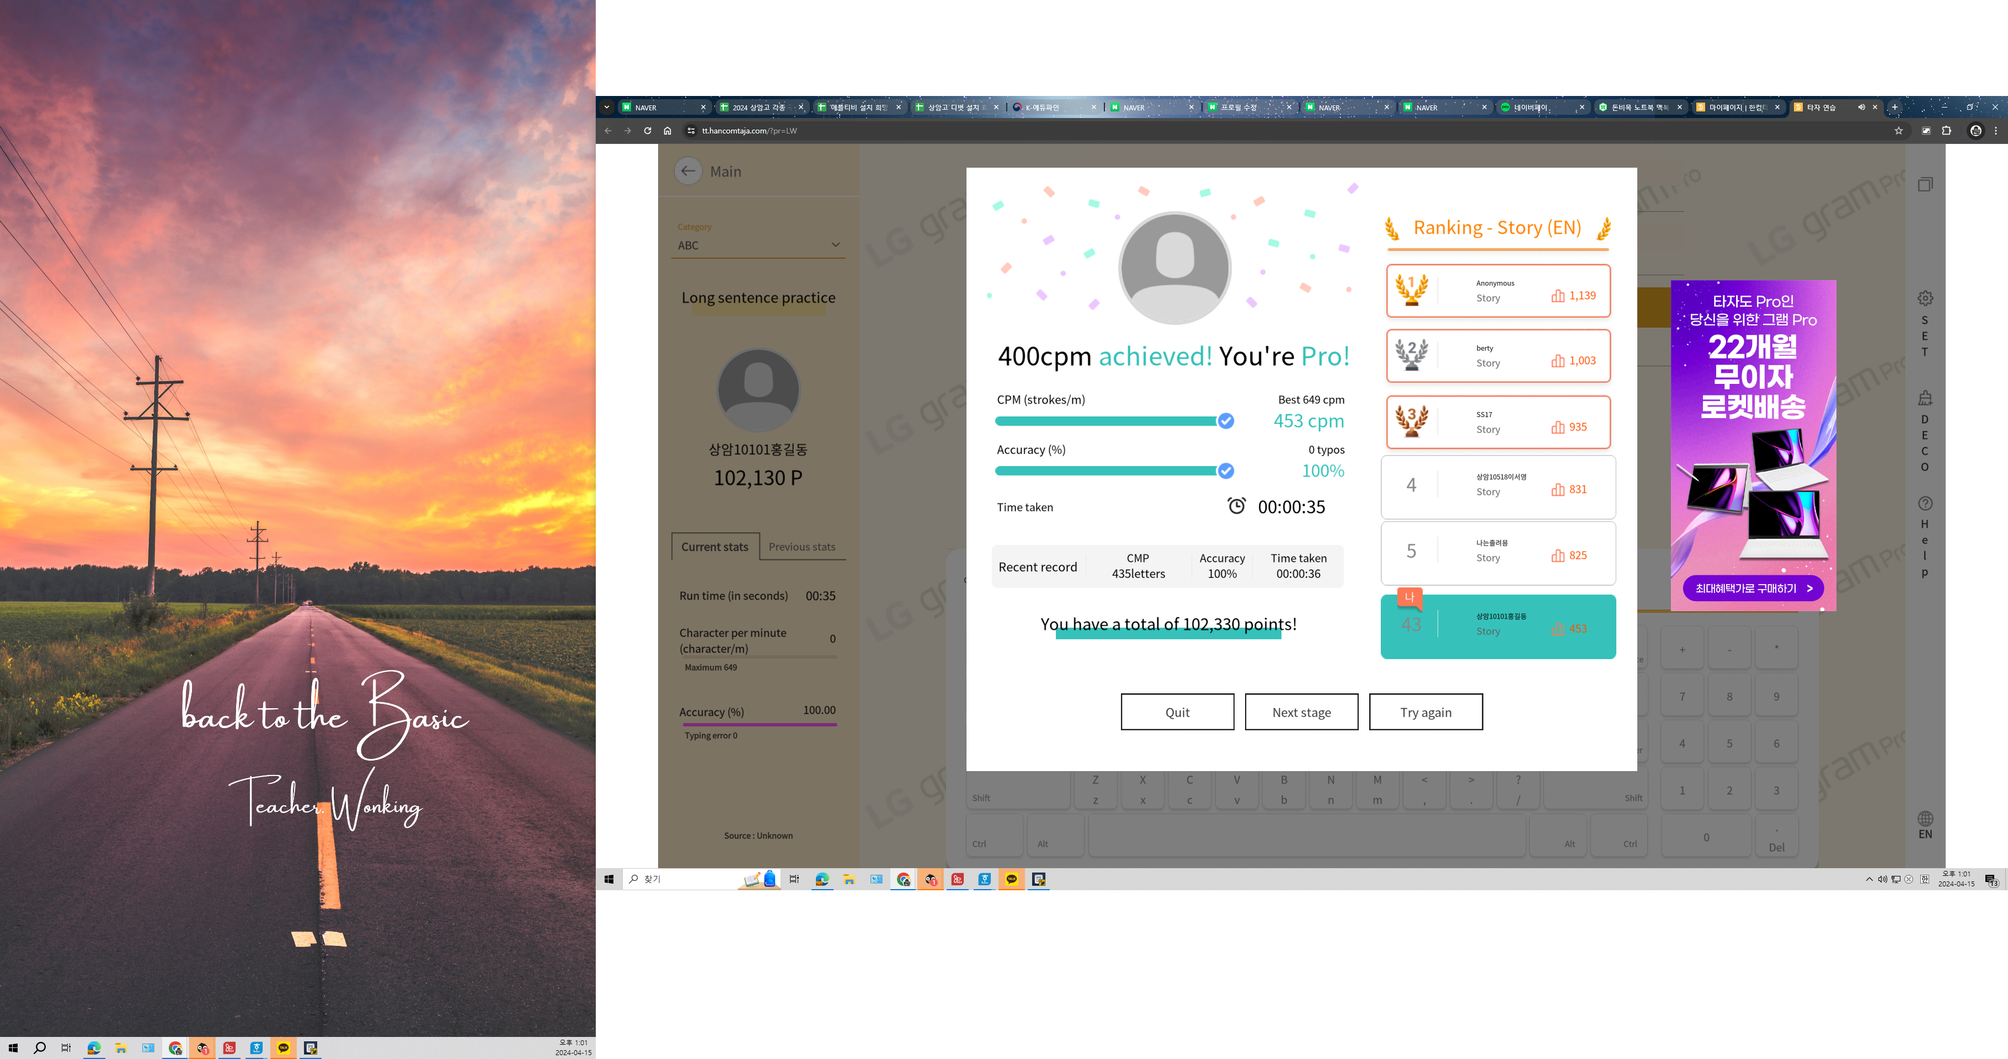Viewport: 2008px width, 1059px height.
Task: Open the browser tab search dropdown arrow
Action: 606,108
